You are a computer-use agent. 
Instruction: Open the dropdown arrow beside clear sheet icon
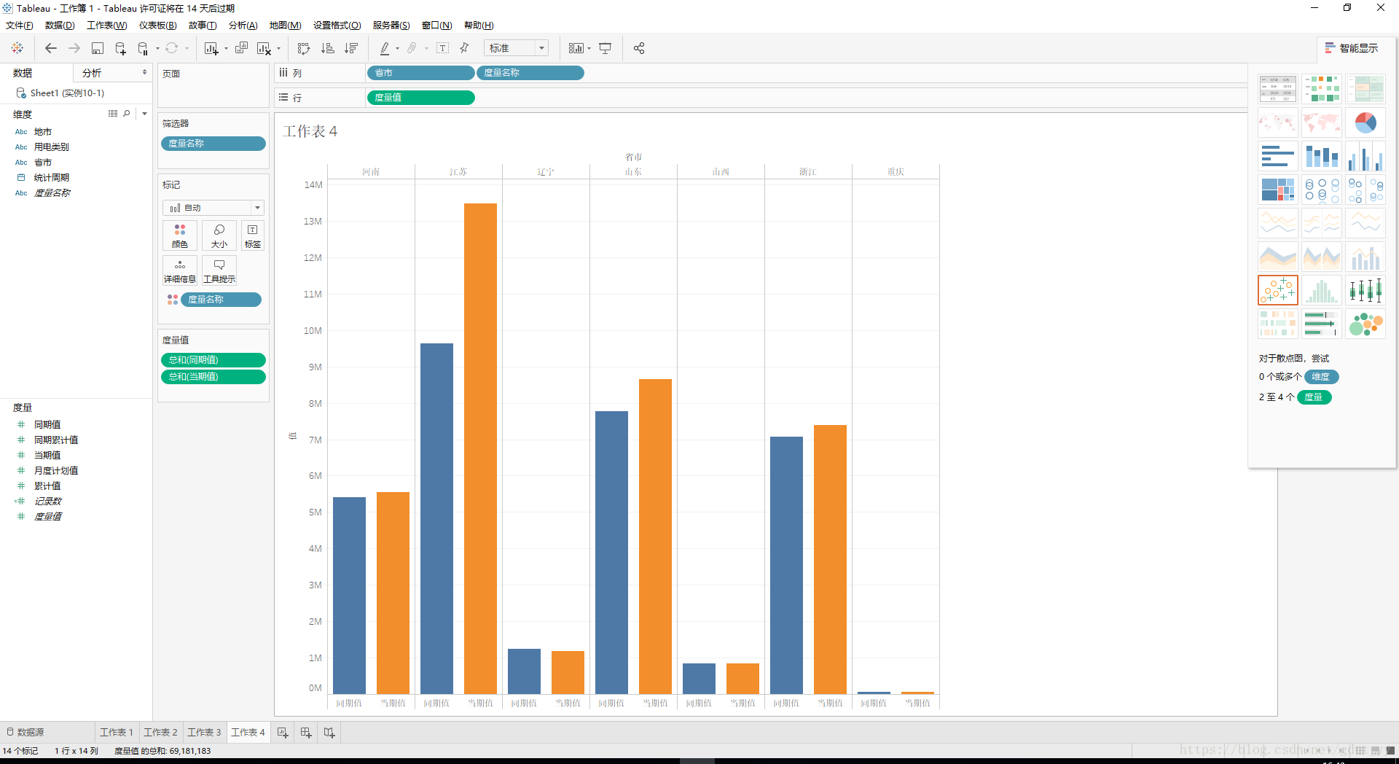[278, 49]
